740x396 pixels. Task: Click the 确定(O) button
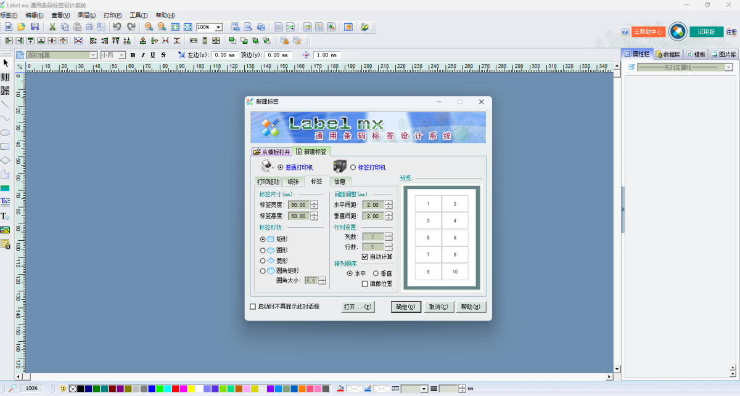pyautogui.click(x=406, y=307)
